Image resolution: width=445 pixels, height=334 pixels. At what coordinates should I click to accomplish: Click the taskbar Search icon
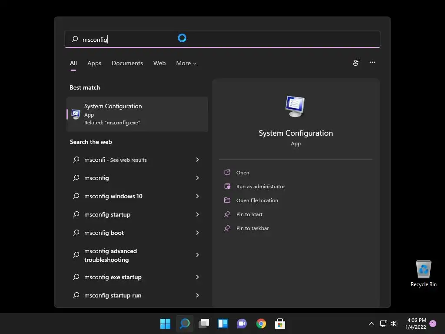tap(184, 324)
